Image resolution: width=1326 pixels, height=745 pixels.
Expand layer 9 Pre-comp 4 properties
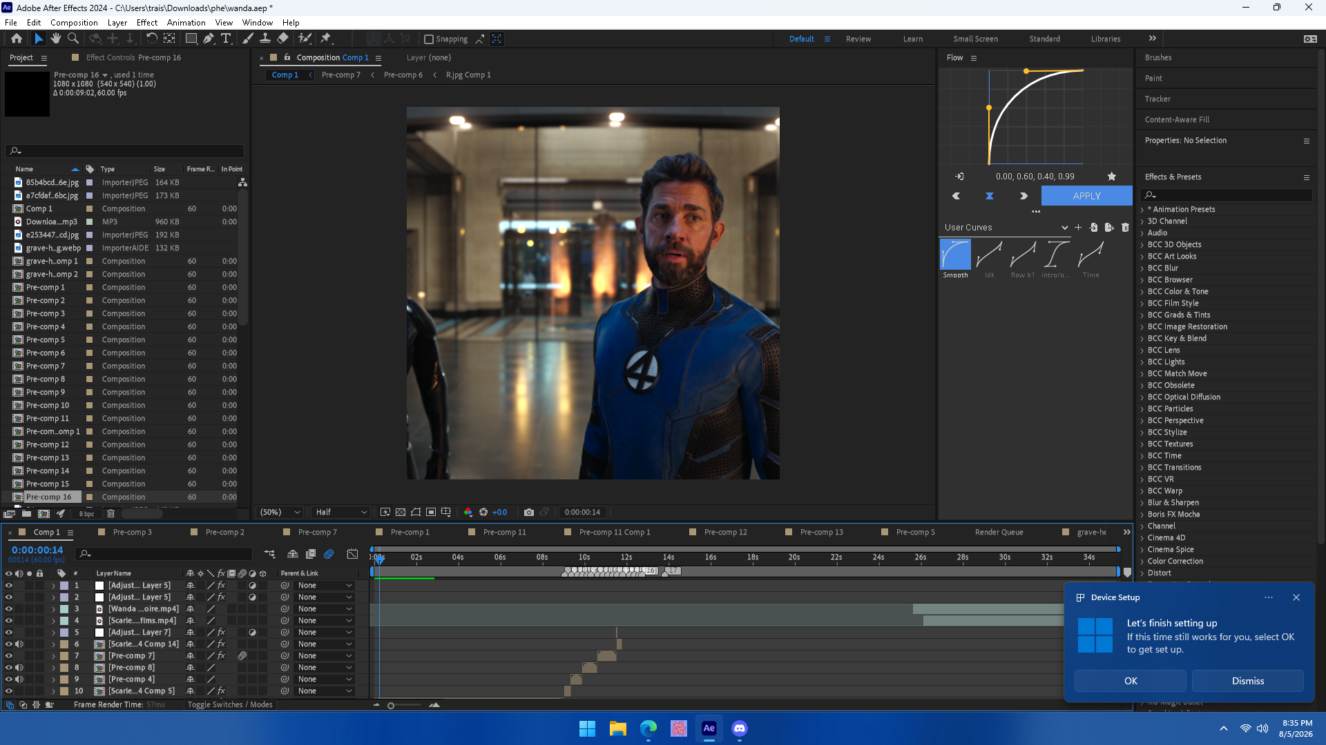tap(53, 679)
